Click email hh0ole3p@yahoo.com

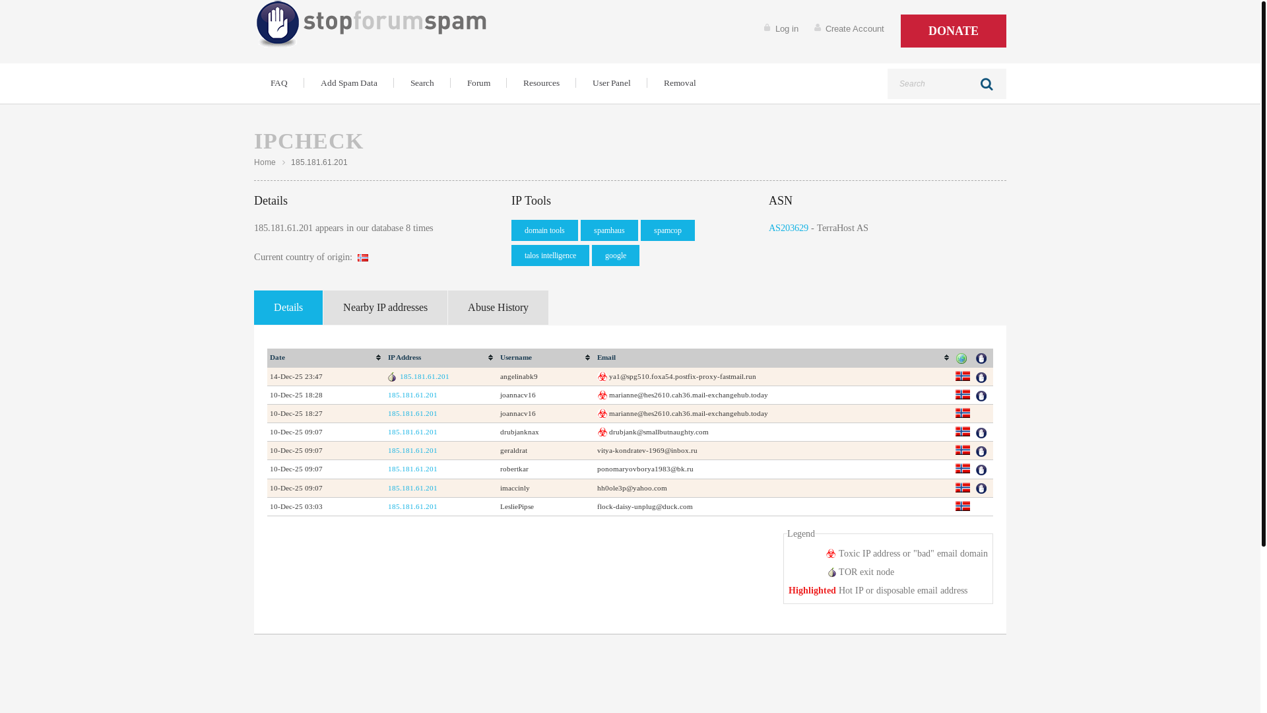632,488
